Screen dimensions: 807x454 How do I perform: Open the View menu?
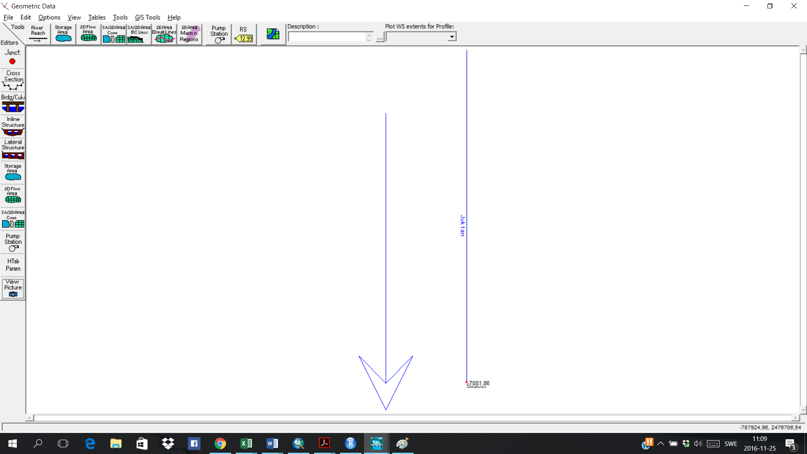[x=74, y=17]
